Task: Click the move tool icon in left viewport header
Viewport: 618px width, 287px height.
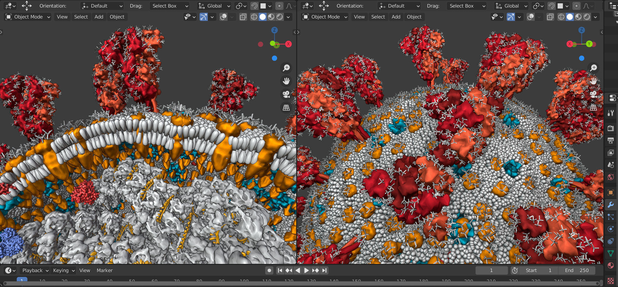Action: coord(26,6)
